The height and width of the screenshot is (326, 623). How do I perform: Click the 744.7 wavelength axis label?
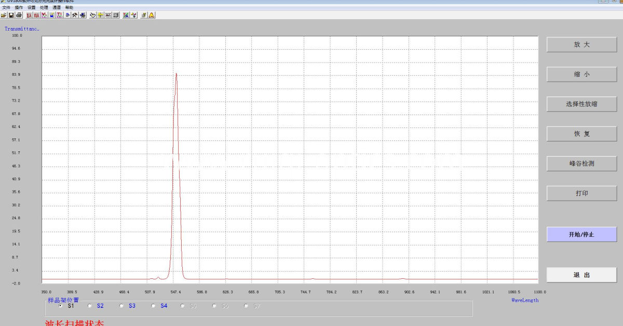tap(305, 292)
